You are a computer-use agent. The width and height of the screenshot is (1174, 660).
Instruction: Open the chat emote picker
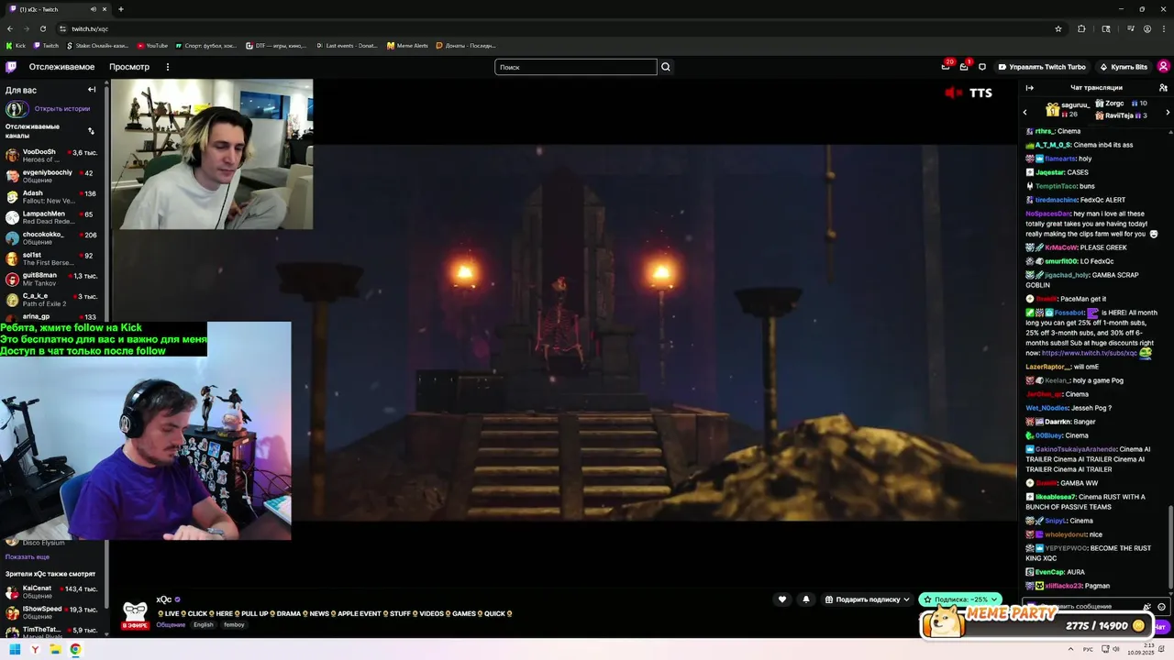pos(1161,607)
